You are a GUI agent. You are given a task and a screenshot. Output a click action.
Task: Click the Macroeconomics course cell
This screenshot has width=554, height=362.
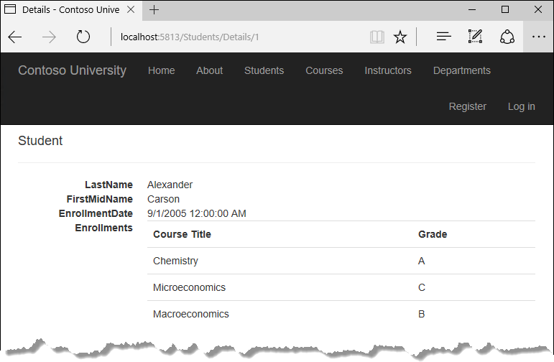tap(191, 314)
